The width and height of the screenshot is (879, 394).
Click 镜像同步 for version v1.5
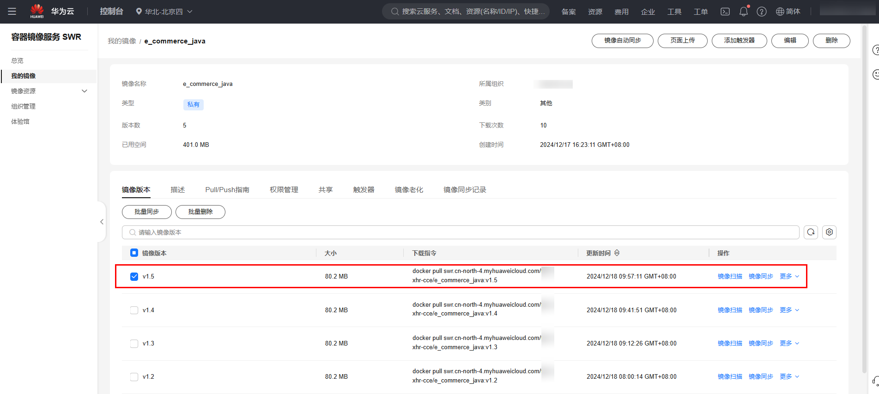click(761, 276)
